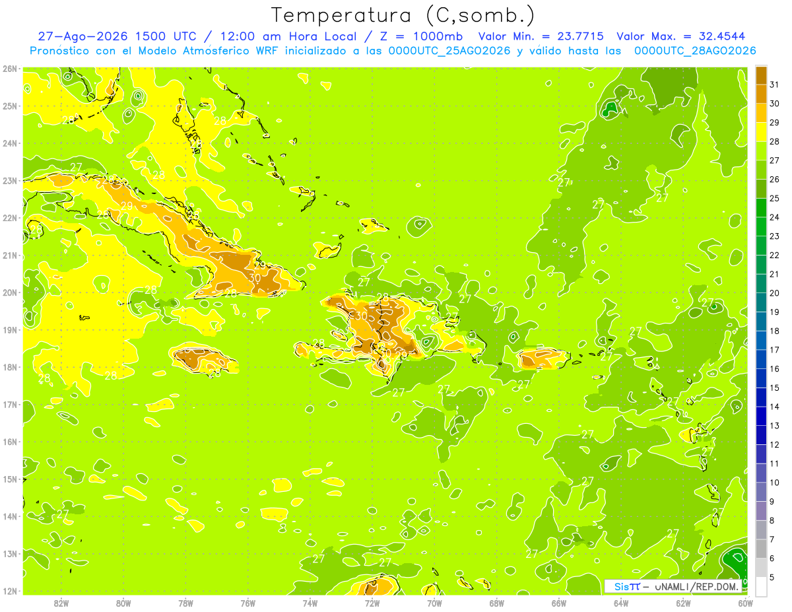This screenshot has width=792, height=612.
Task: Click the legend scale value 14
Action: pos(774,407)
